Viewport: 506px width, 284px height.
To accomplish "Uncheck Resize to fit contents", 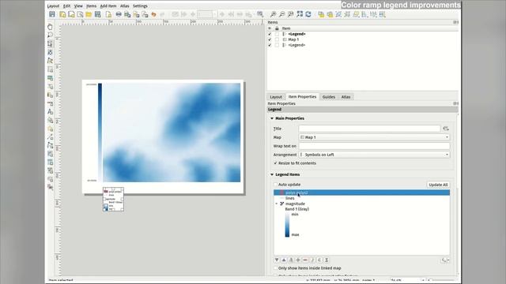I will click(x=276, y=163).
